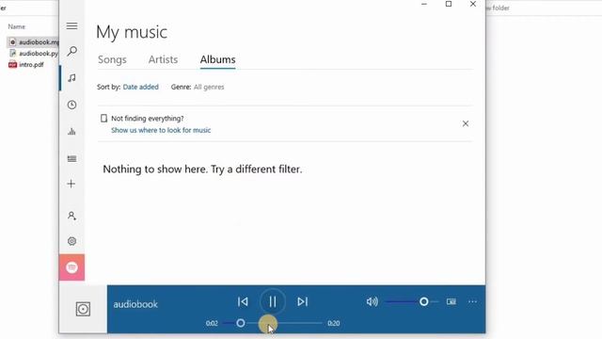Click the elapsed time 0:02 label

click(212, 323)
